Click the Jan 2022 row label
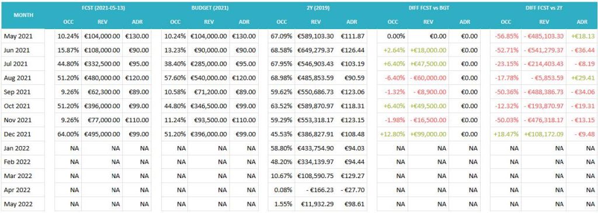The width and height of the screenshot is (598, 213). tap(17, 148)
